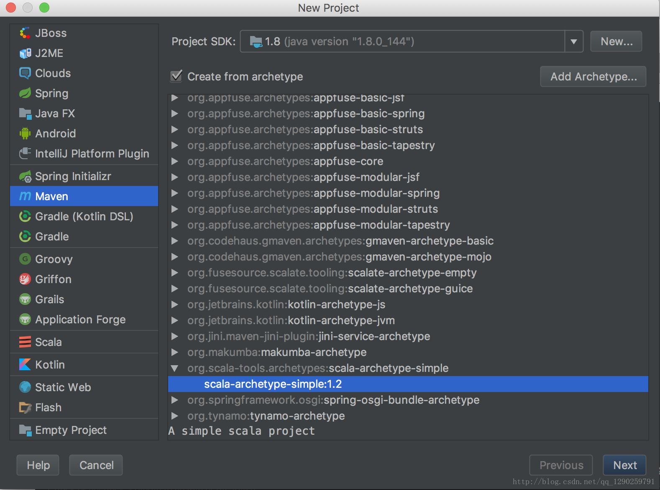Click the Static Web globe icon

(25, 387)
